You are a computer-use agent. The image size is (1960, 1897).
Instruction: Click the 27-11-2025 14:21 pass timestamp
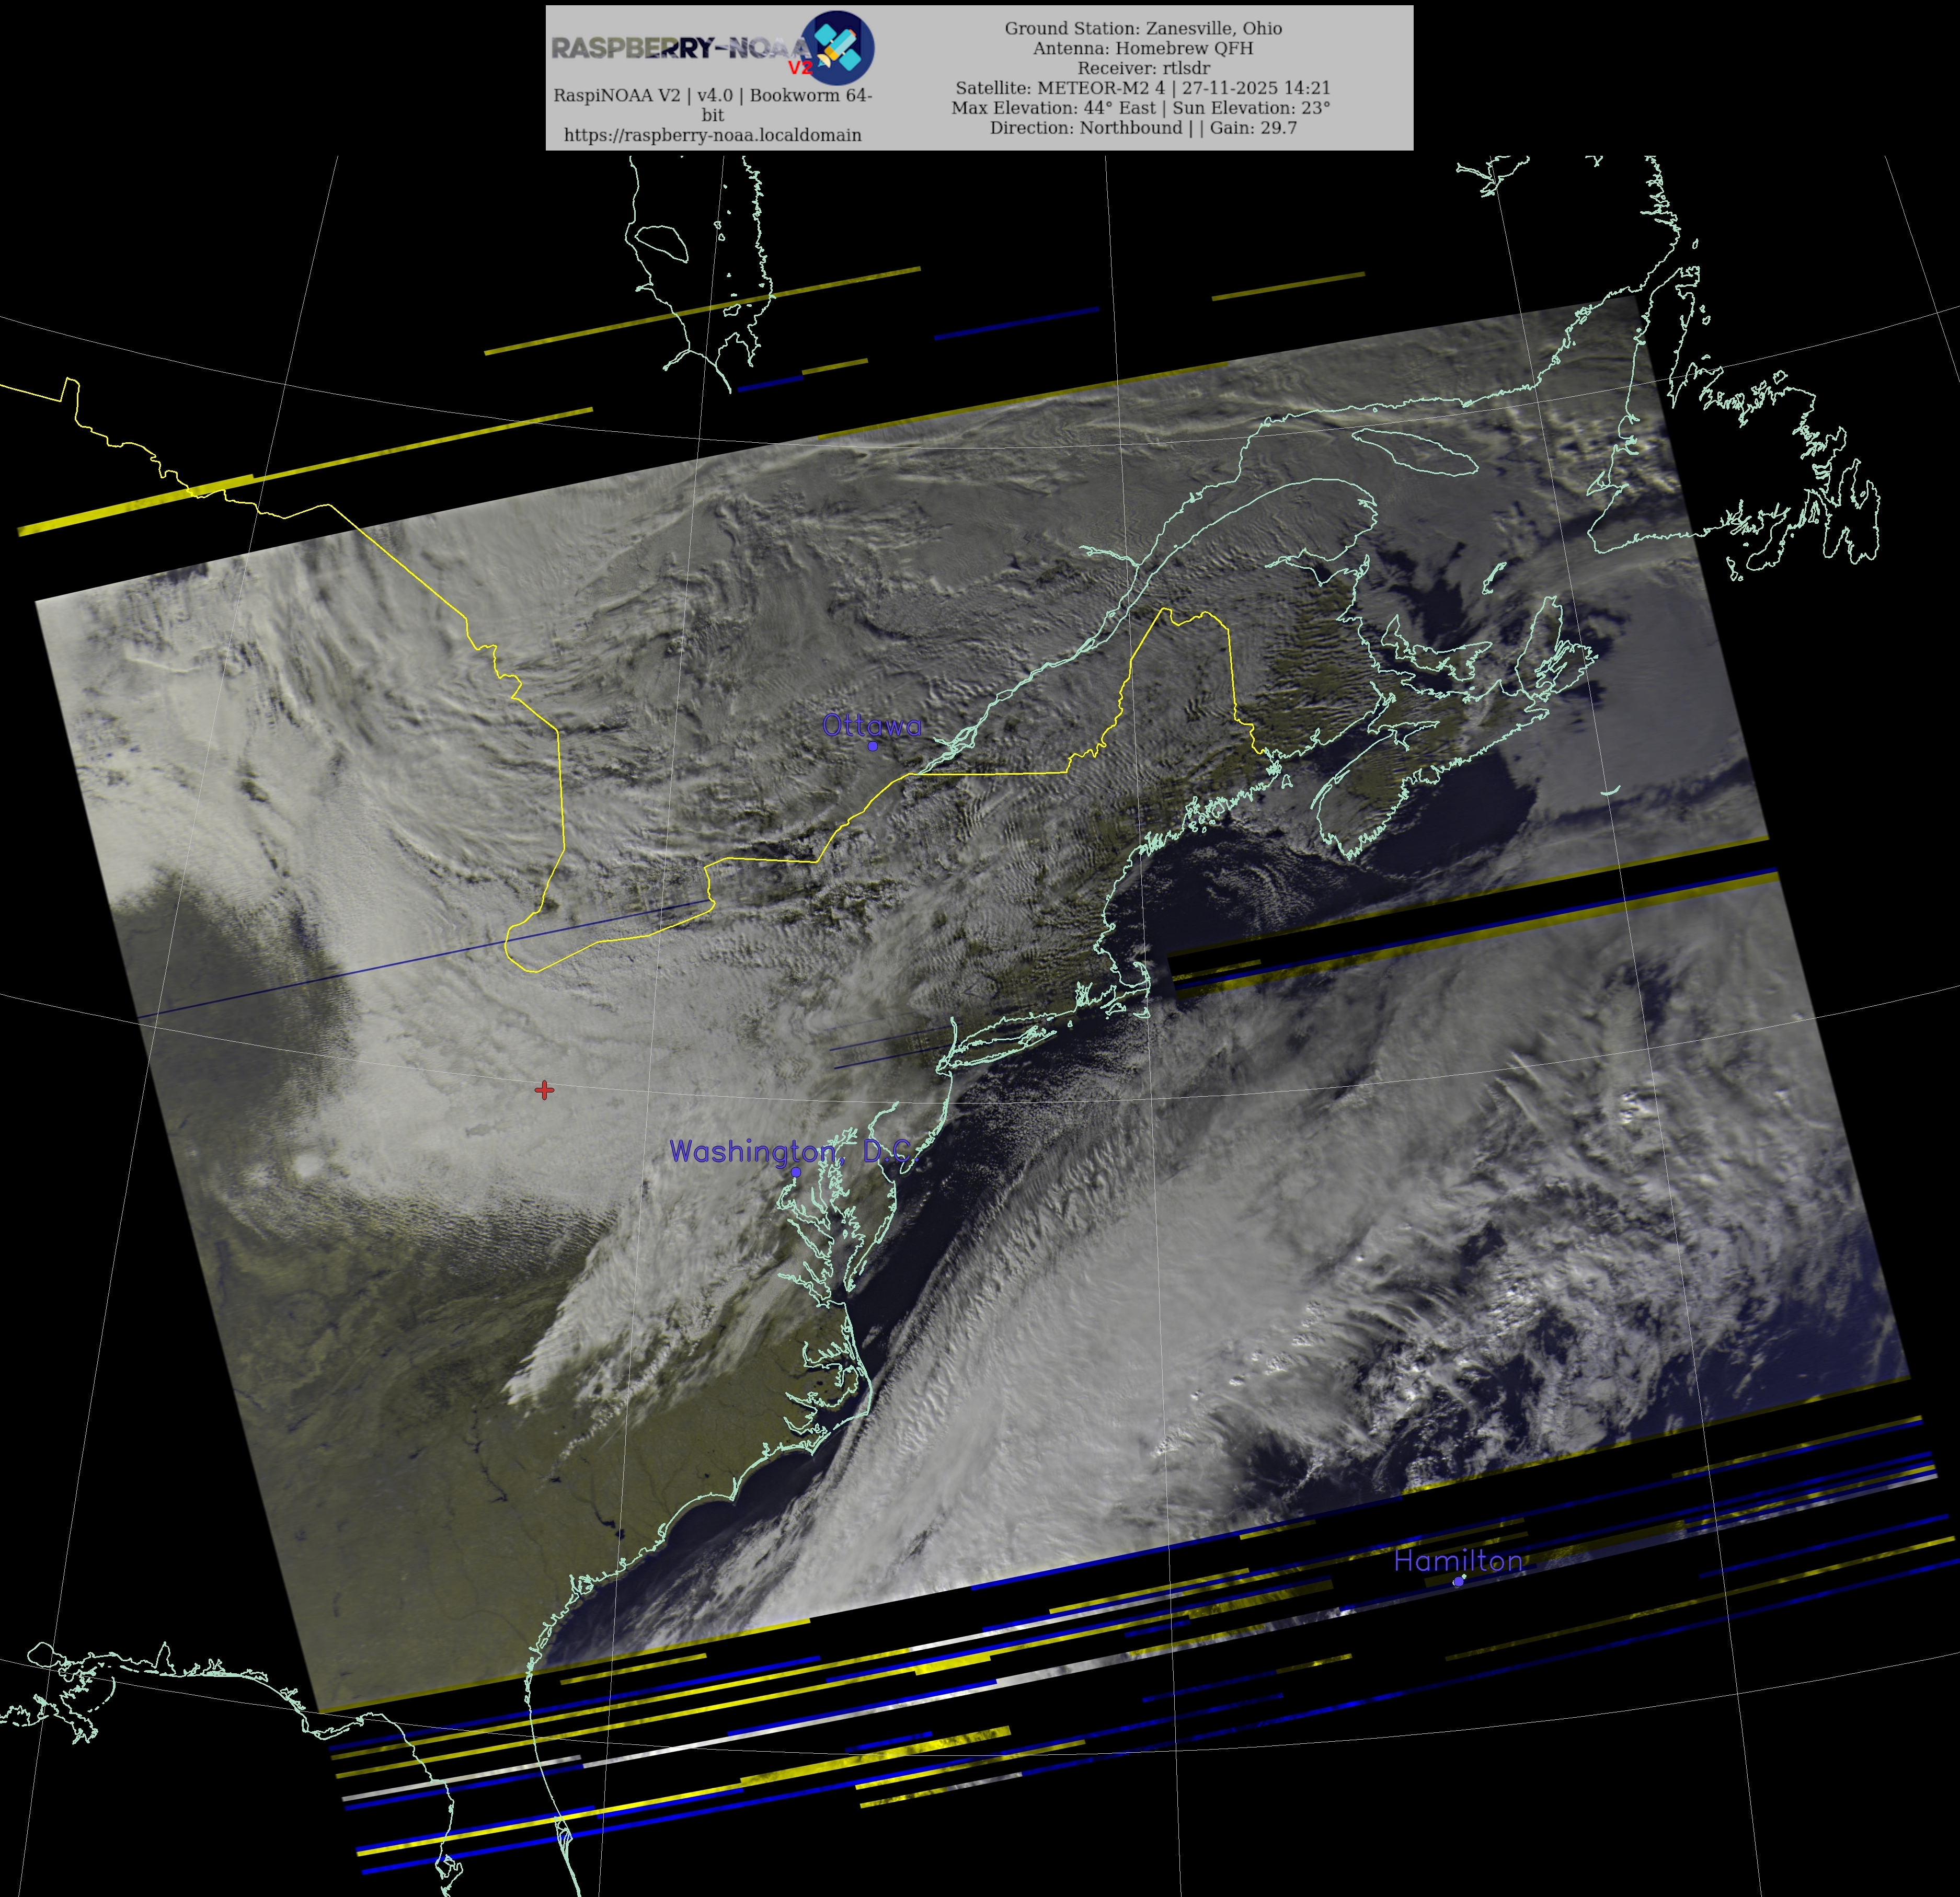[1256, 88]
